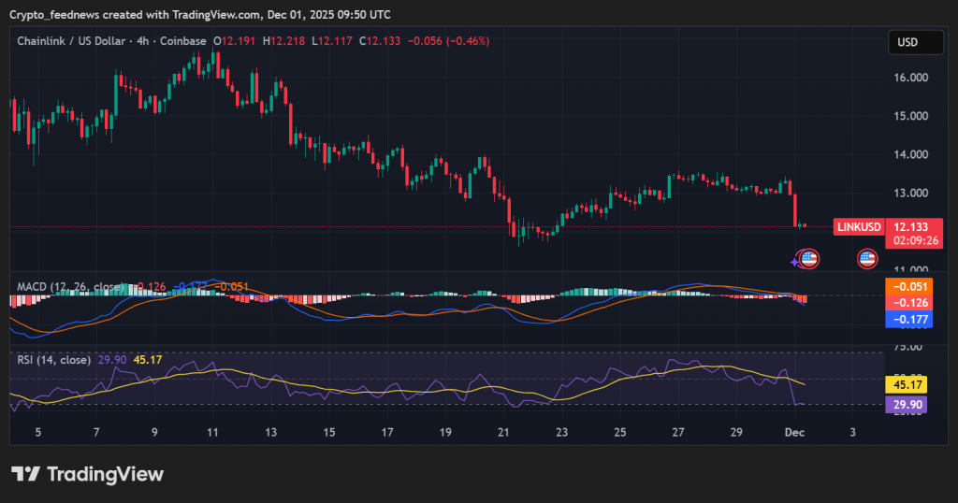
Task: Click the rightmost US flag event icon
Action: [867, 259]
